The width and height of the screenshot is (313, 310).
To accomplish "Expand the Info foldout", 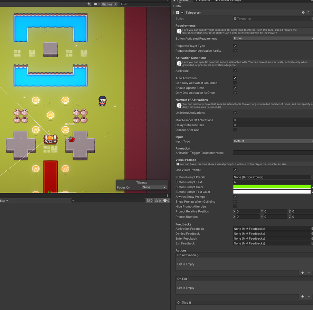I will [174, 6].
